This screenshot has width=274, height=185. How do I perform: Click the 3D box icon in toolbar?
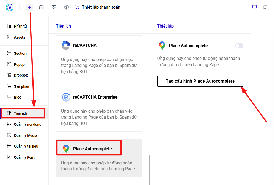[x=67, y=7]
